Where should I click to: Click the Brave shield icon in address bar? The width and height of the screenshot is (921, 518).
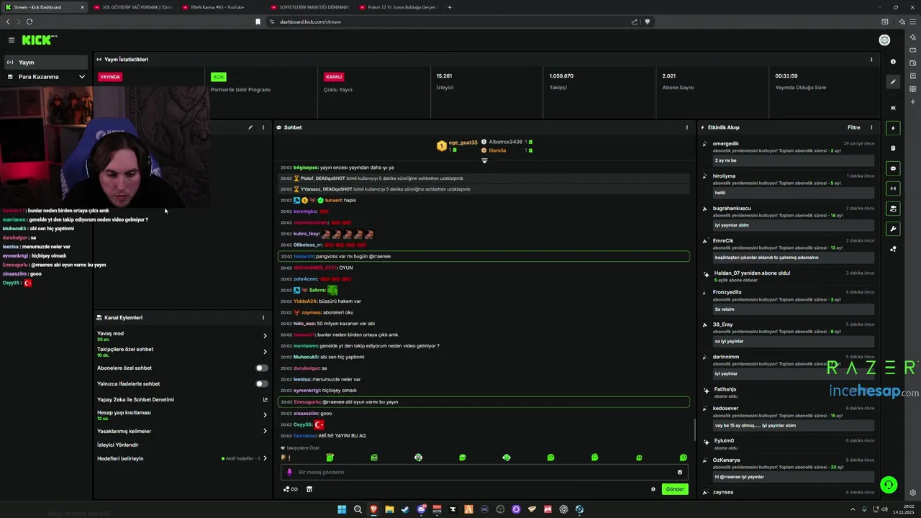coord(647,22)
